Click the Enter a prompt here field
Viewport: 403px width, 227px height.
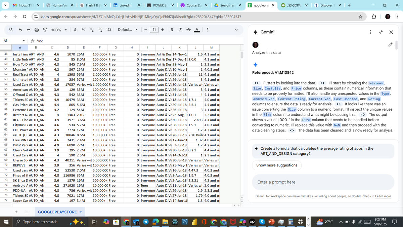(x=323, y=182)
